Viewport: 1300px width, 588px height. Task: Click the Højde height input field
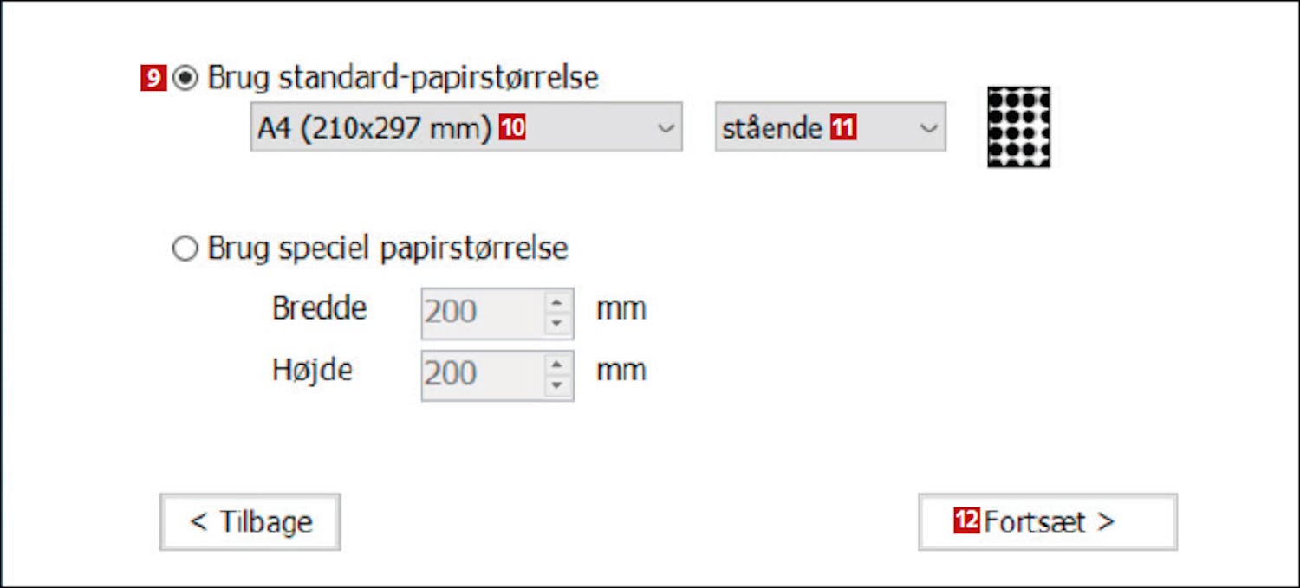(x=482, y=375)
